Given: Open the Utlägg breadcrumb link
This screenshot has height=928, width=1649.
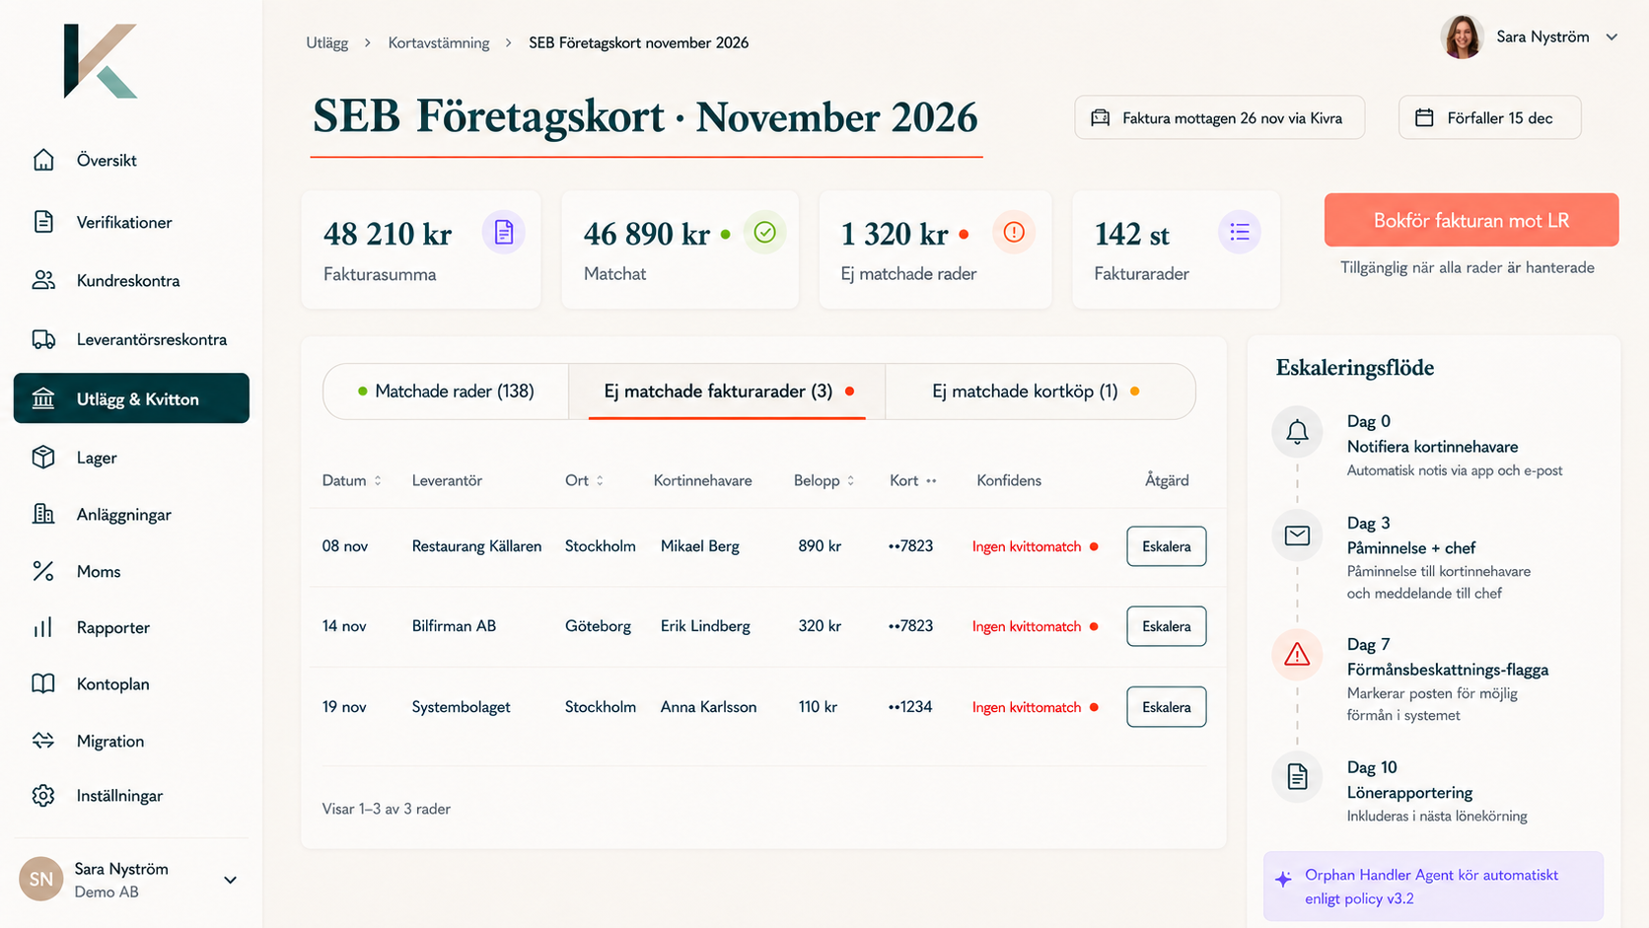Looking at the screenshot, I should tap(326, 42).
